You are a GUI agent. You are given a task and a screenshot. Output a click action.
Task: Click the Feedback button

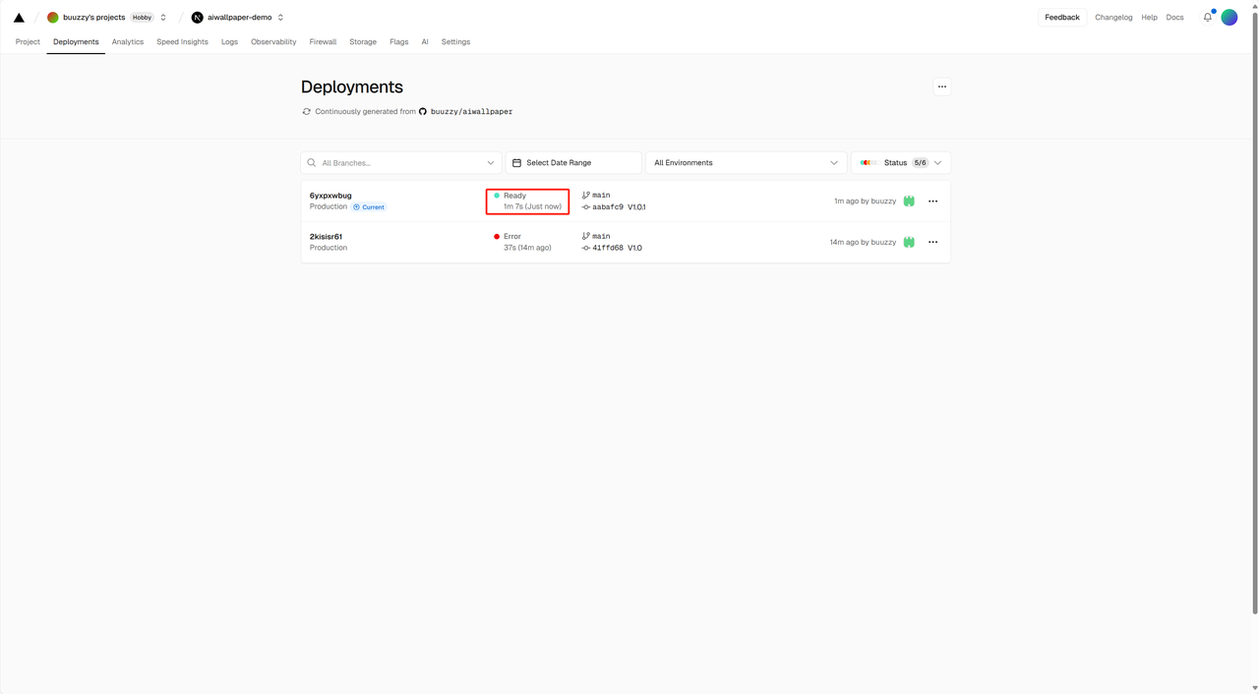1061,18
